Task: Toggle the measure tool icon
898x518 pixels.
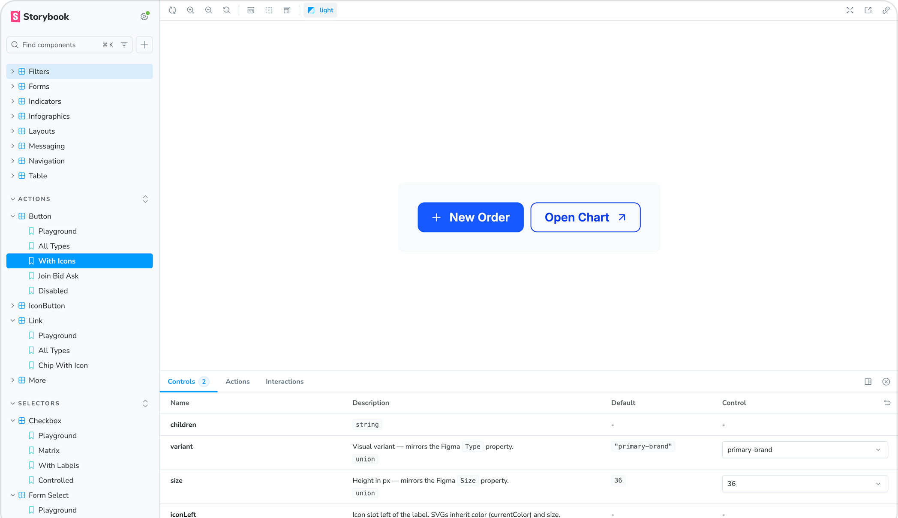Action: point(251,10)
